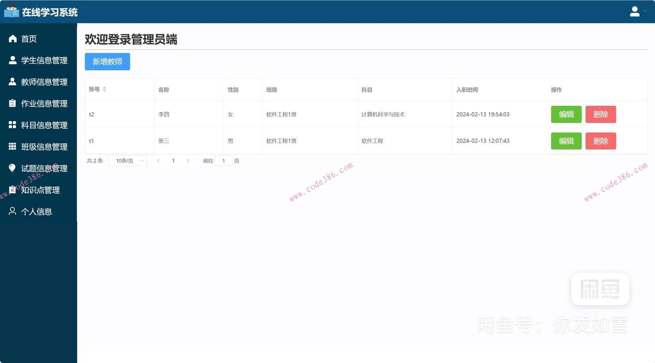
Task: Click the 新增教师 button
Action: (x=107, y=61)
